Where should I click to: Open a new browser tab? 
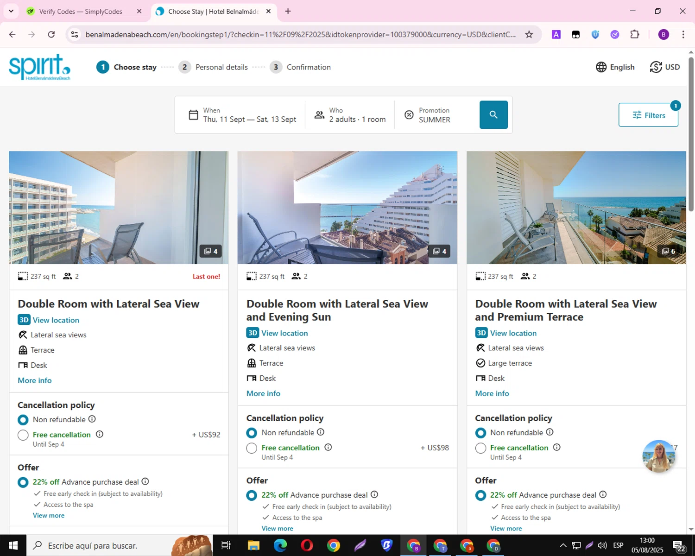pyautogui.click(x=288, y=11)
